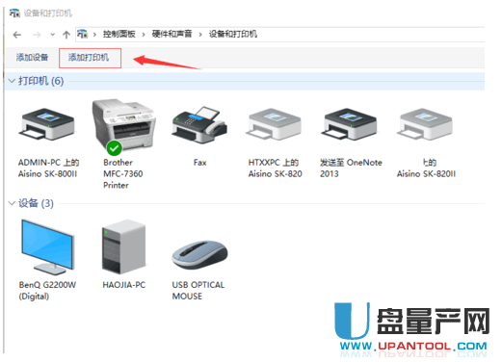Click the window title bar icon
The image size is (502, 362).
tap(14, 13)
